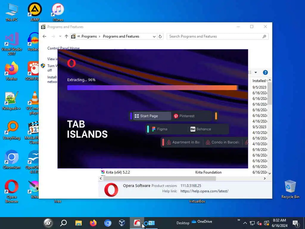Open VirtualBox from taskbar
305x229 pixels.
[122, 223]
